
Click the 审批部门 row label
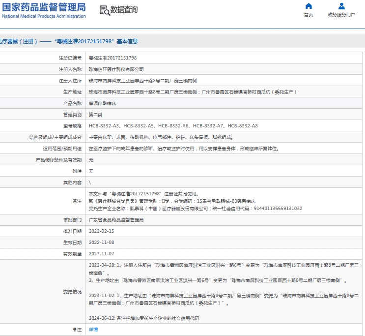pos(72,220)
